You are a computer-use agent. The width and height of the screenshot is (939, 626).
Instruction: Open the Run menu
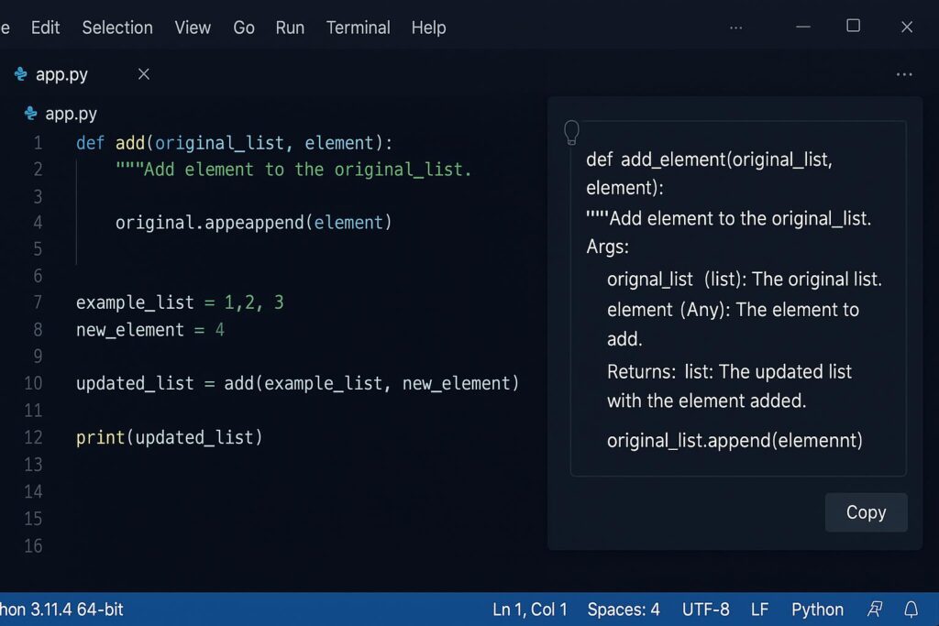click(x=290, y=27)
